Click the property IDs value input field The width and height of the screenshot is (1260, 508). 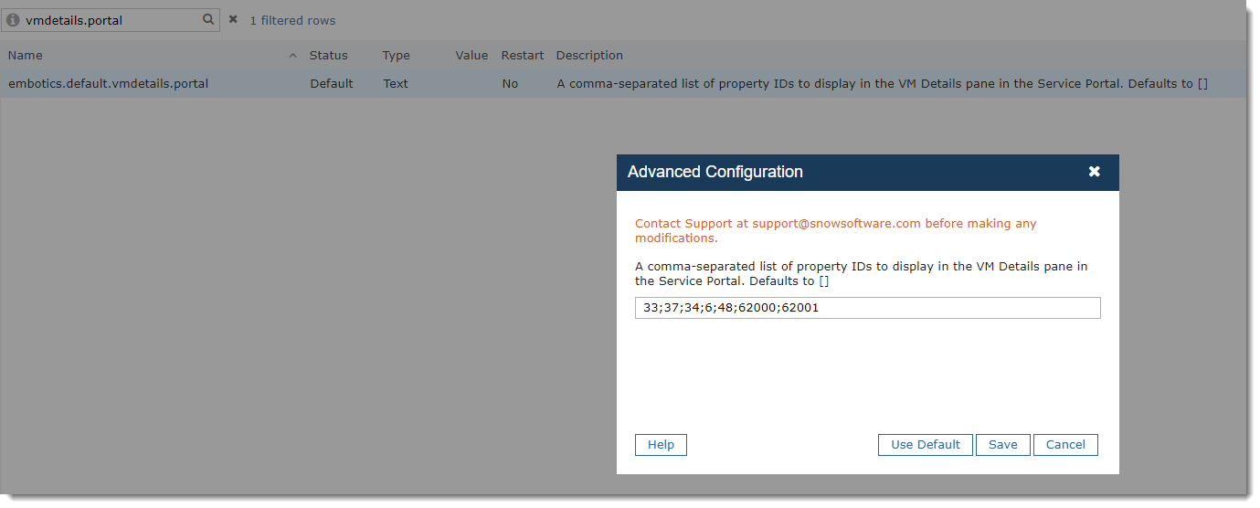click(867, 308)
